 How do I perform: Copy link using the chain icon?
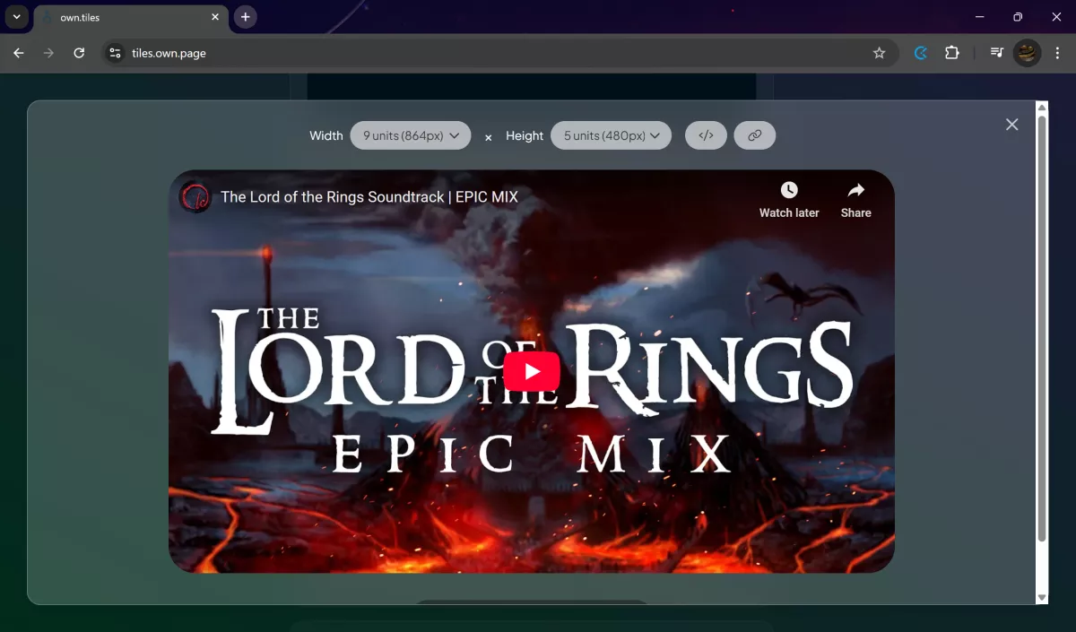[755, 135]
